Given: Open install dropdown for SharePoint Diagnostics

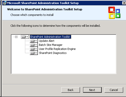Looking at the screenshot, I should point(34,53).
